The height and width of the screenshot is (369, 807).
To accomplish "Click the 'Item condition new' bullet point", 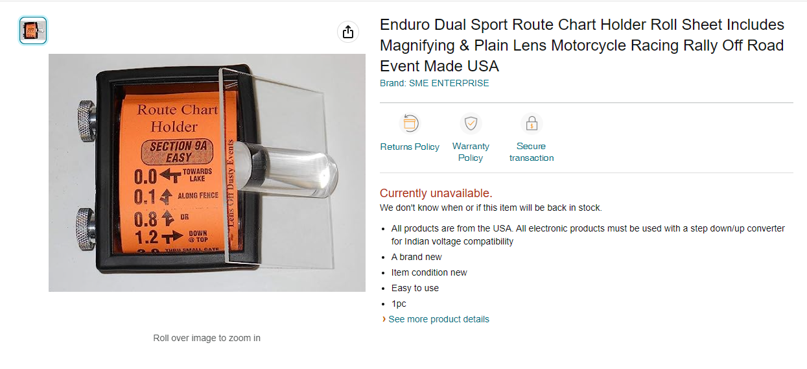I will coord(429,272).
